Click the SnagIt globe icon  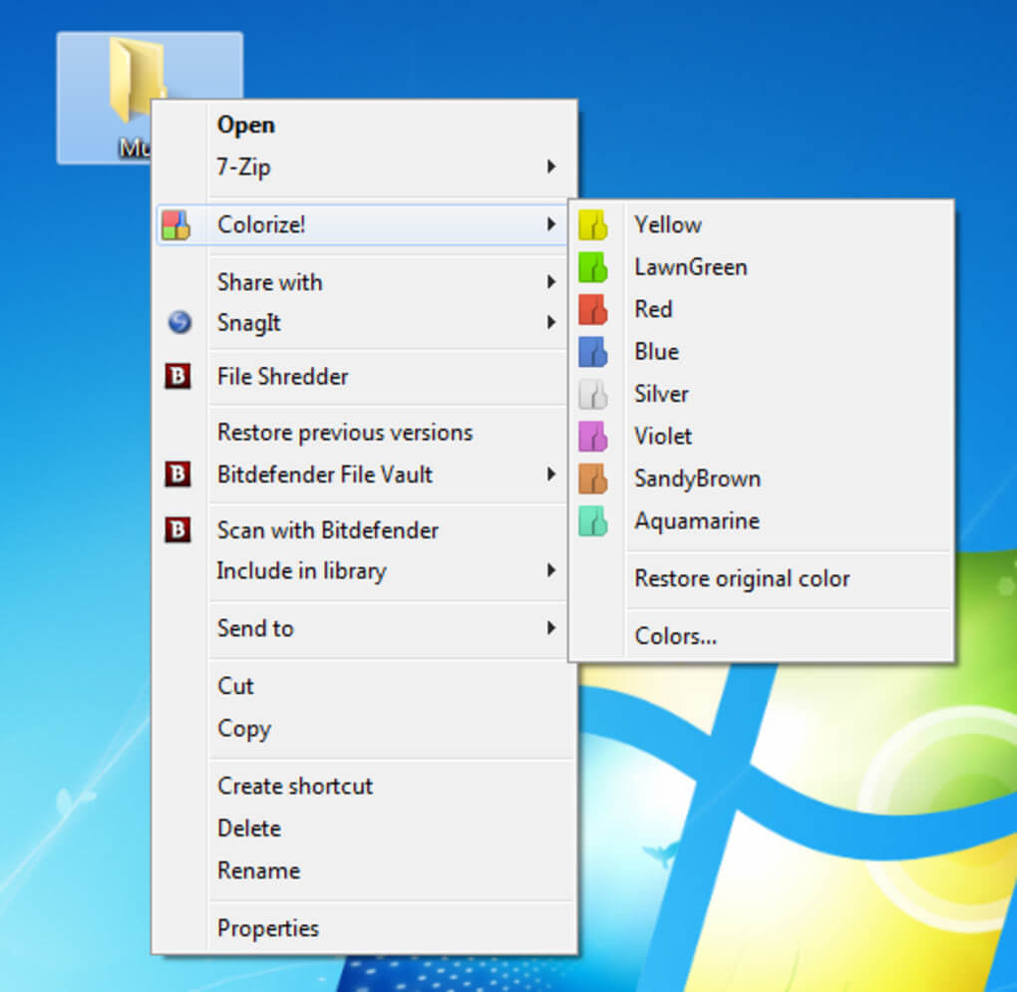click(178, 323)
